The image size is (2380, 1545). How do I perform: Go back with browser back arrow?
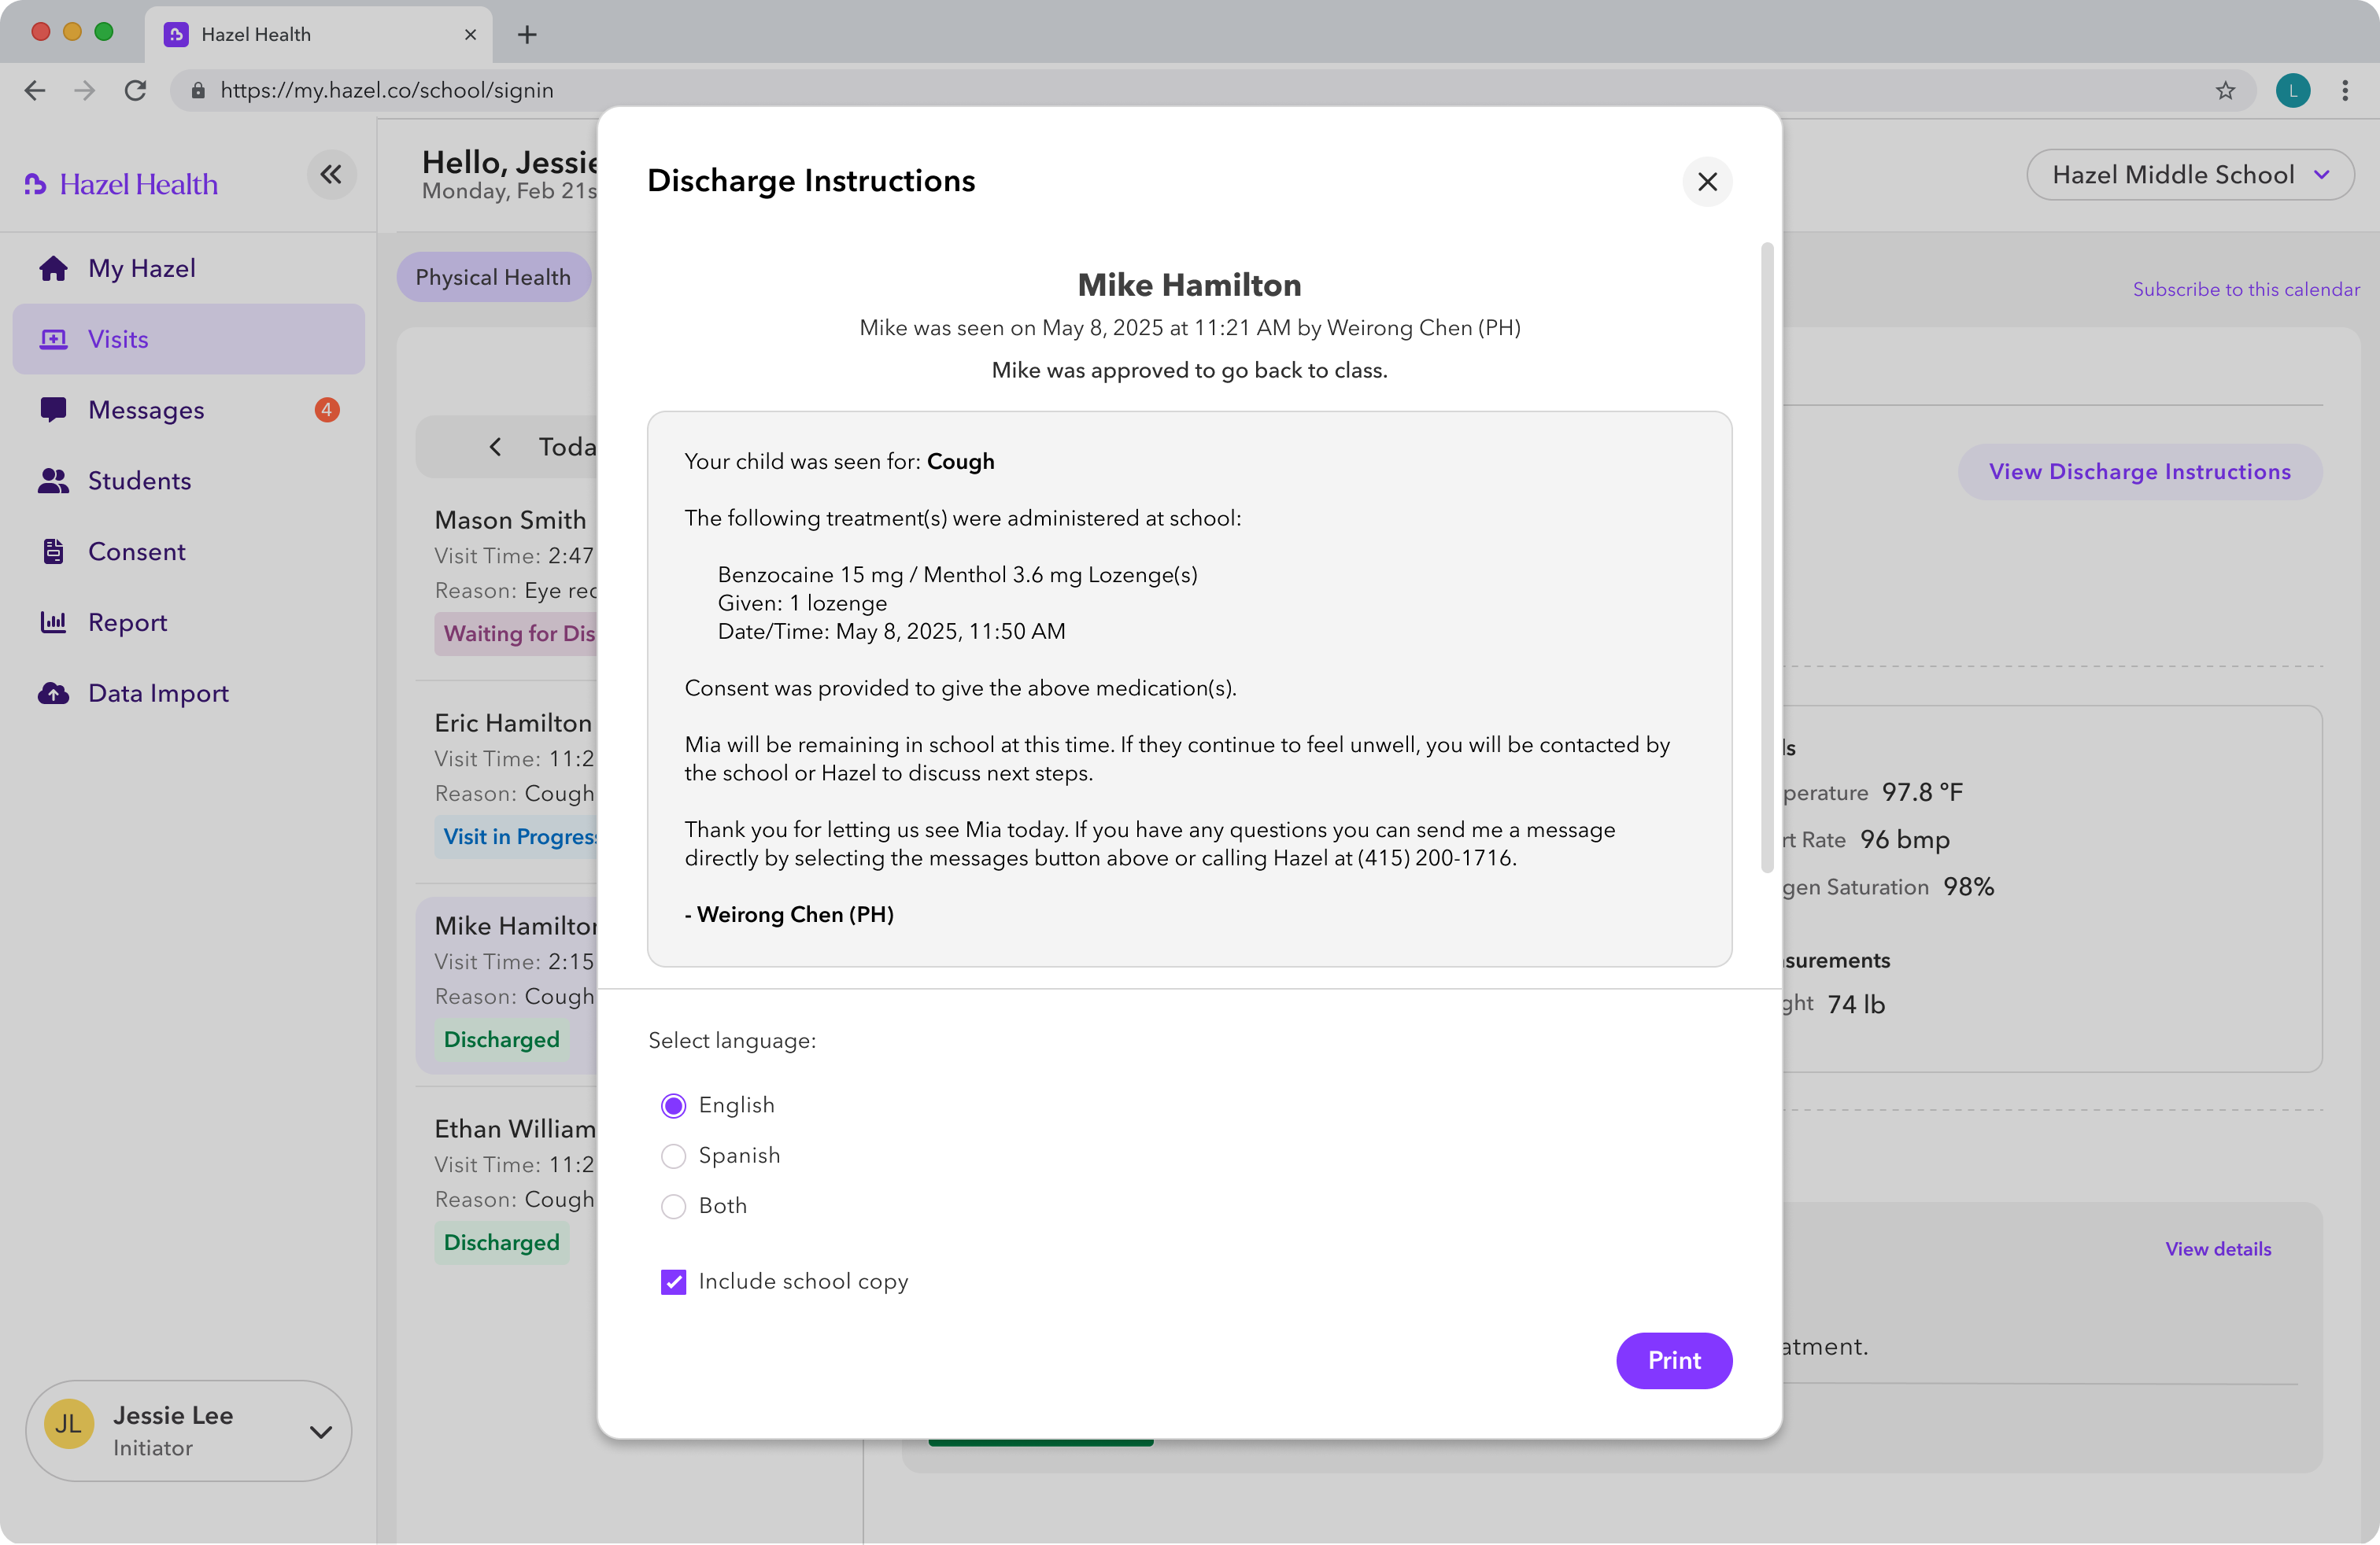point(35,91)
